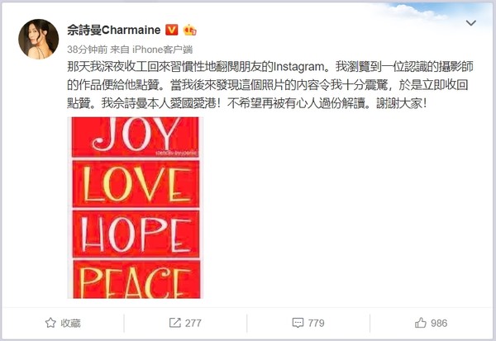Click the comment speech bubble icon

298,323
